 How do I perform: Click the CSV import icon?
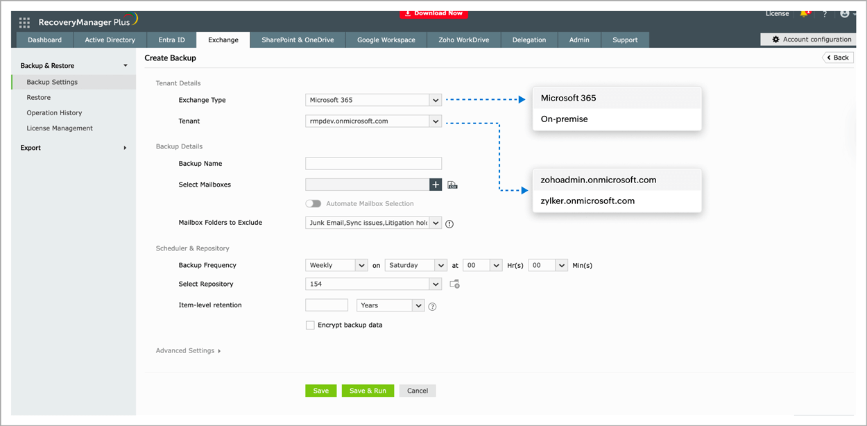[452, 185]
